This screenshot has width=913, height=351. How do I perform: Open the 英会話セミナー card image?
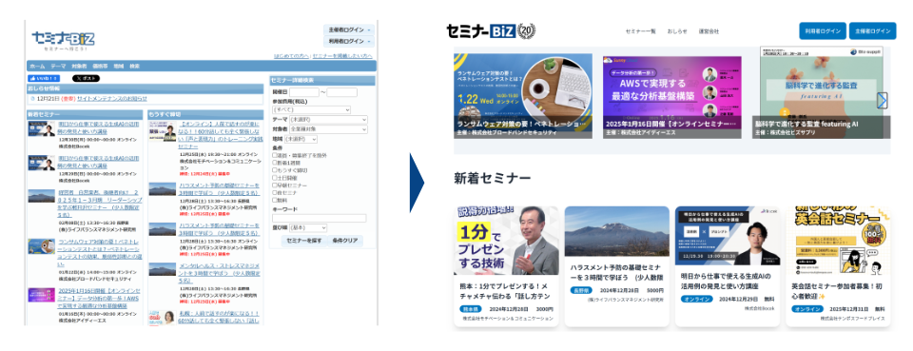pos(838,240)
